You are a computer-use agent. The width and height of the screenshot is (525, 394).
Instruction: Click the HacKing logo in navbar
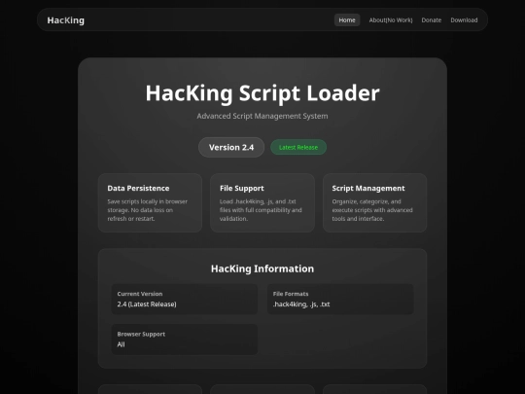[x=66, y=20]
